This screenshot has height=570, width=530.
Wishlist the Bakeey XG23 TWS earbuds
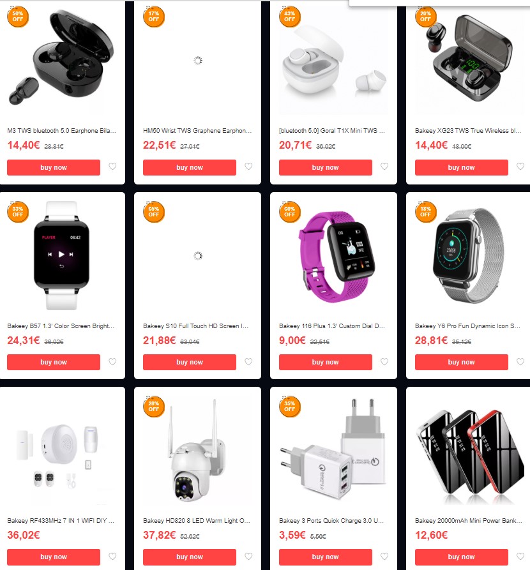tap(520, 167)
